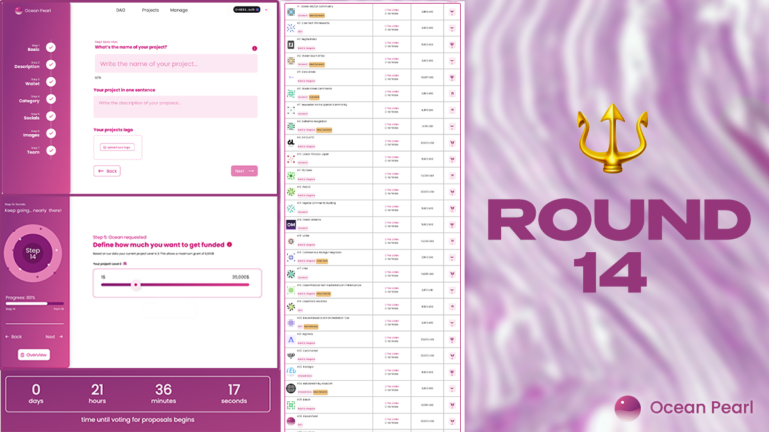Click the Walt.id project logo
Viewport: 769px width, 432px height.
[x=291, y=192]
